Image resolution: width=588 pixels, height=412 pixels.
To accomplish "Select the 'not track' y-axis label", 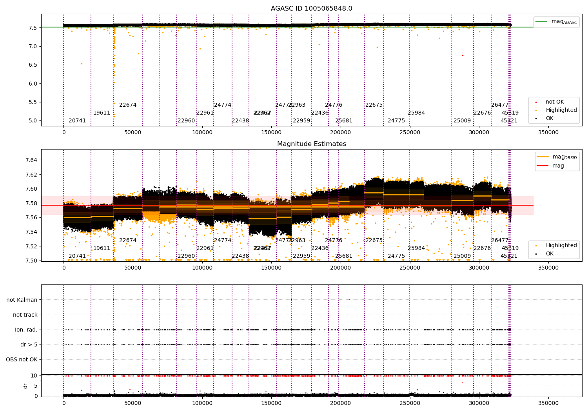I will coord(25,315).
